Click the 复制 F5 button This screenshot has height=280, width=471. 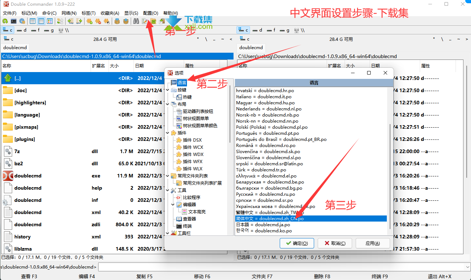144,276
